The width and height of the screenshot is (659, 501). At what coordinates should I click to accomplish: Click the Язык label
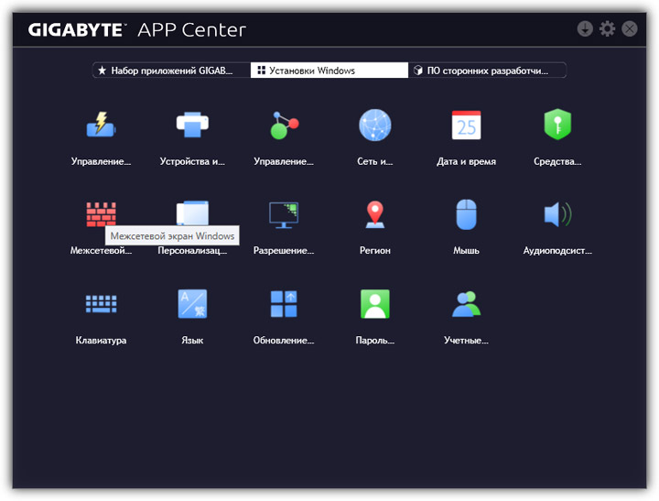[192, 341]
